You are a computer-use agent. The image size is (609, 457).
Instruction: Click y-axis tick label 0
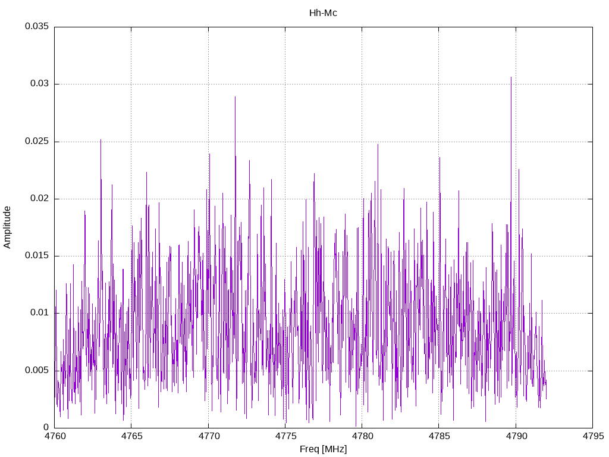click(x=46, y=427)
